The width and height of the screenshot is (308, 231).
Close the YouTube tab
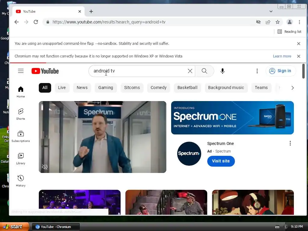point(79,11)
